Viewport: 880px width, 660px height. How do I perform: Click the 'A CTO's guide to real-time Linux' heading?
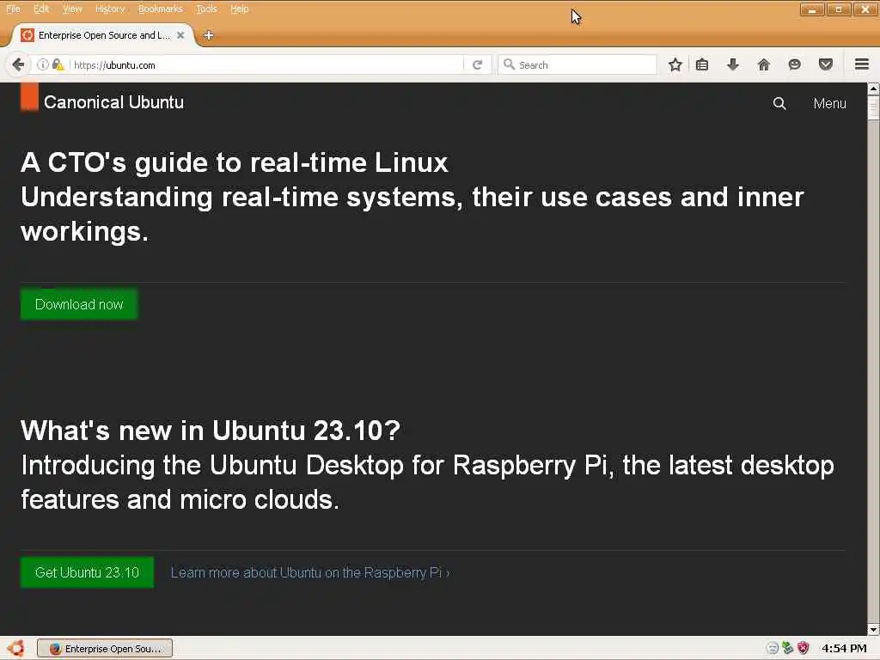[x=235, y=162]
